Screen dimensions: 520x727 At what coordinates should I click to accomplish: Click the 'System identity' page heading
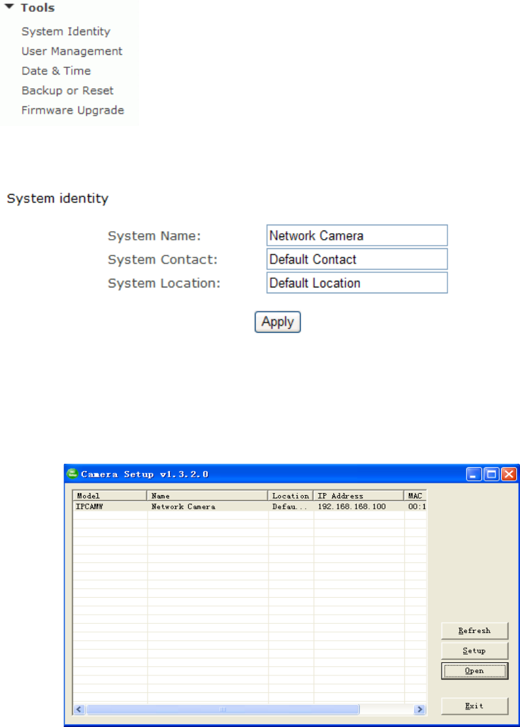[57, 199]
